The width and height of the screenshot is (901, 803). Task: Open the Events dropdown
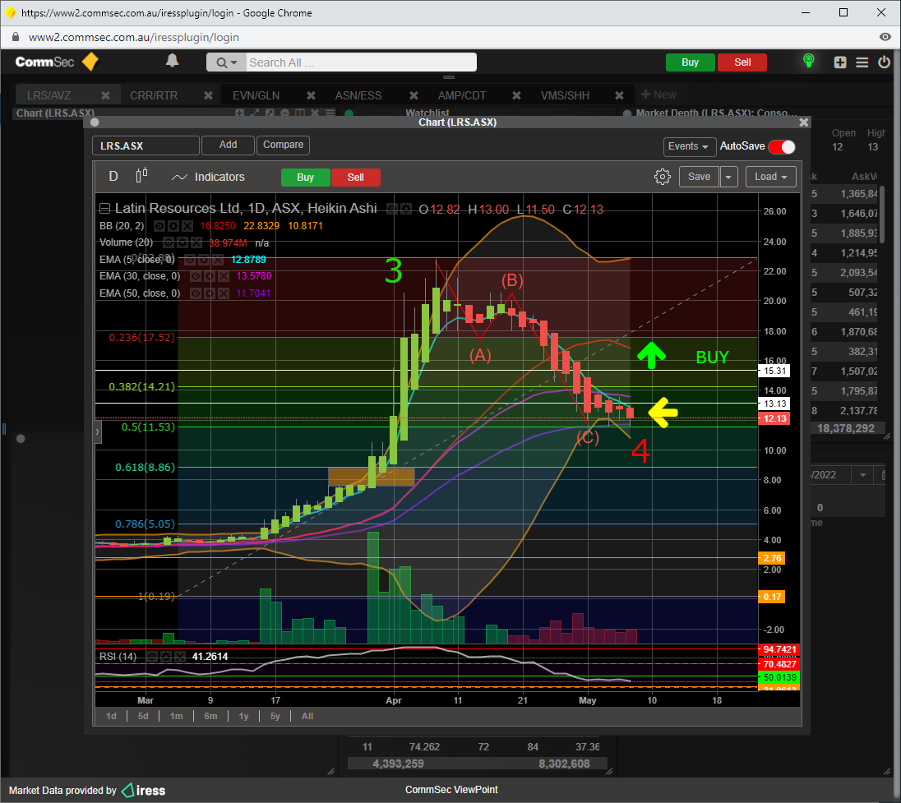tap(689, 146)
